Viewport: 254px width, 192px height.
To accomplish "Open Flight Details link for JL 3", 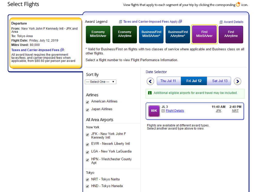I will (175, 111).
